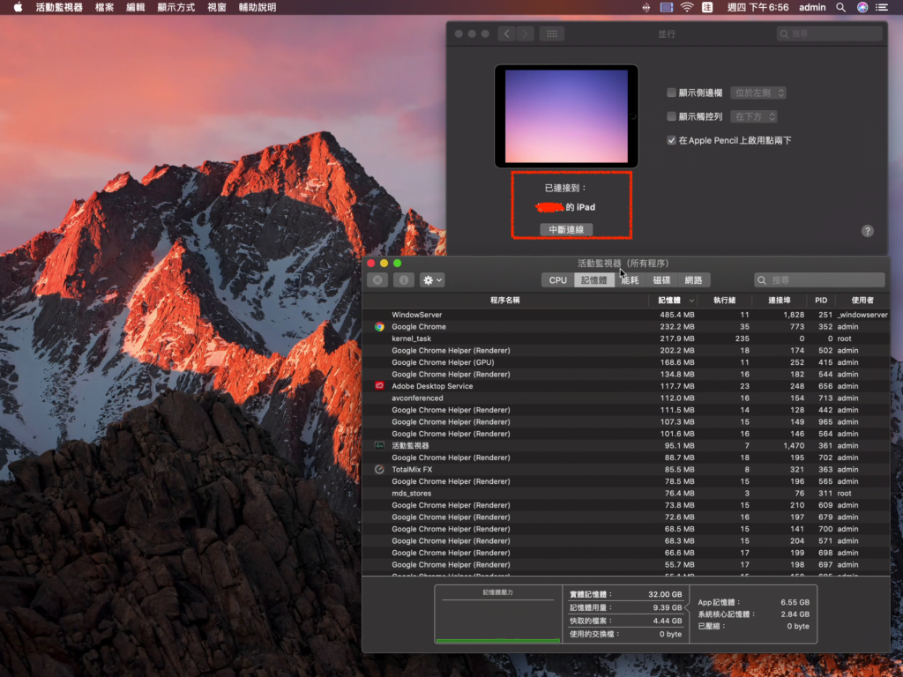Open the 編輯 menu
Image resolution: width=903 pixels, height=677 pixels.
coord(135,7)
